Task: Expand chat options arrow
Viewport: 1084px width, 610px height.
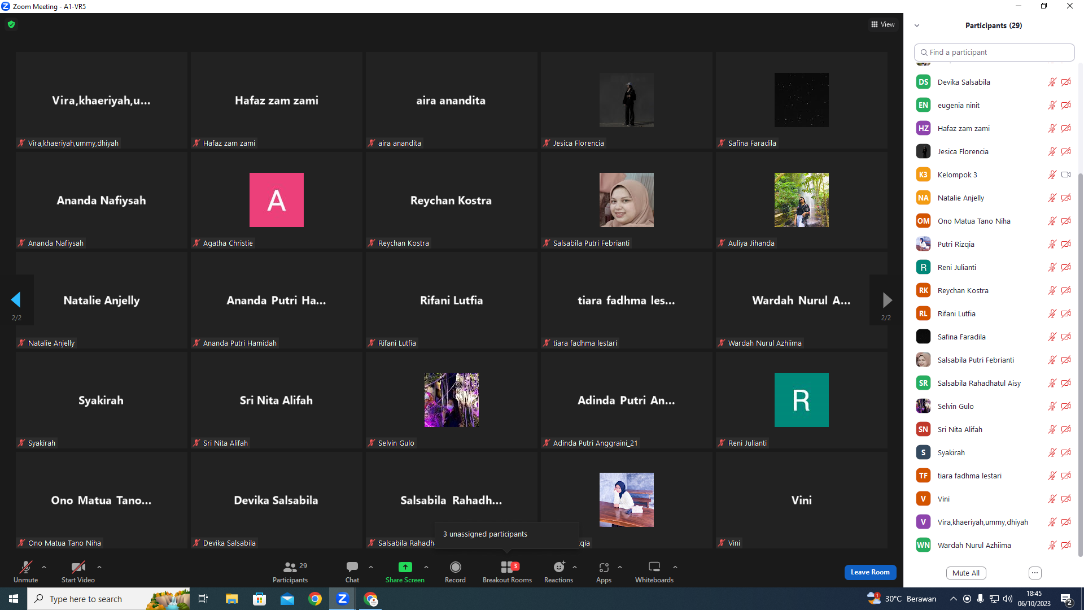Action: 371,567
